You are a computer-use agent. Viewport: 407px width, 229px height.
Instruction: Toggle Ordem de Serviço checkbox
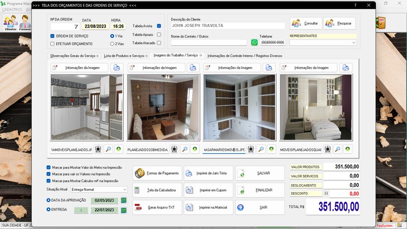tap(52, 36)
